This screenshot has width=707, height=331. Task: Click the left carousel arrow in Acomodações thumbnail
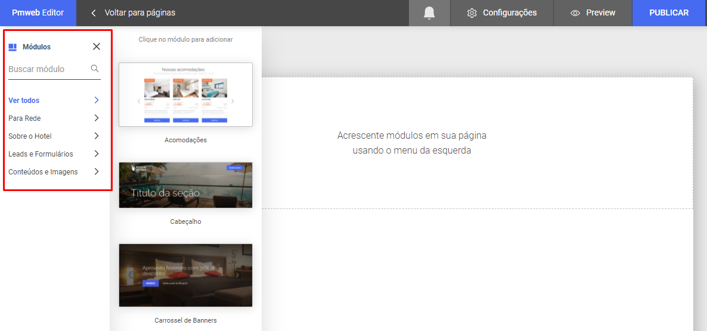point(139,101)
